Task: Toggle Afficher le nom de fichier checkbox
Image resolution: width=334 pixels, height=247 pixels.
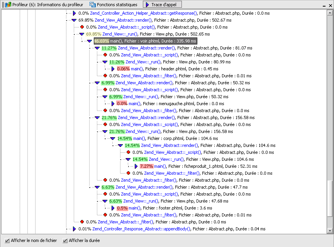Action: [x=7, y=240]
